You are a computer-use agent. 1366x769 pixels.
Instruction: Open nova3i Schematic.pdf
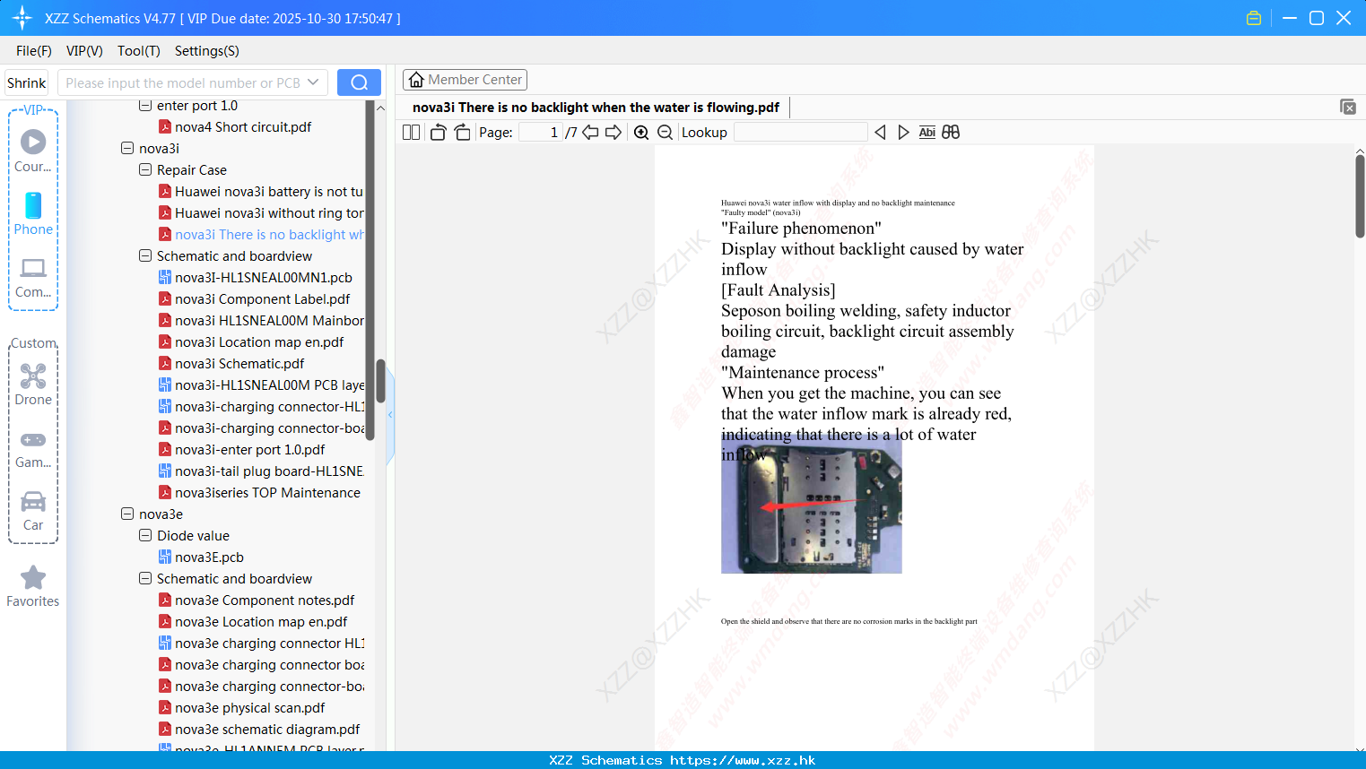click(x=231, y=363)
